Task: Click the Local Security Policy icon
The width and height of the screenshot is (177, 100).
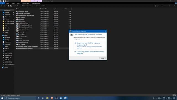Action: coord(17,23)
